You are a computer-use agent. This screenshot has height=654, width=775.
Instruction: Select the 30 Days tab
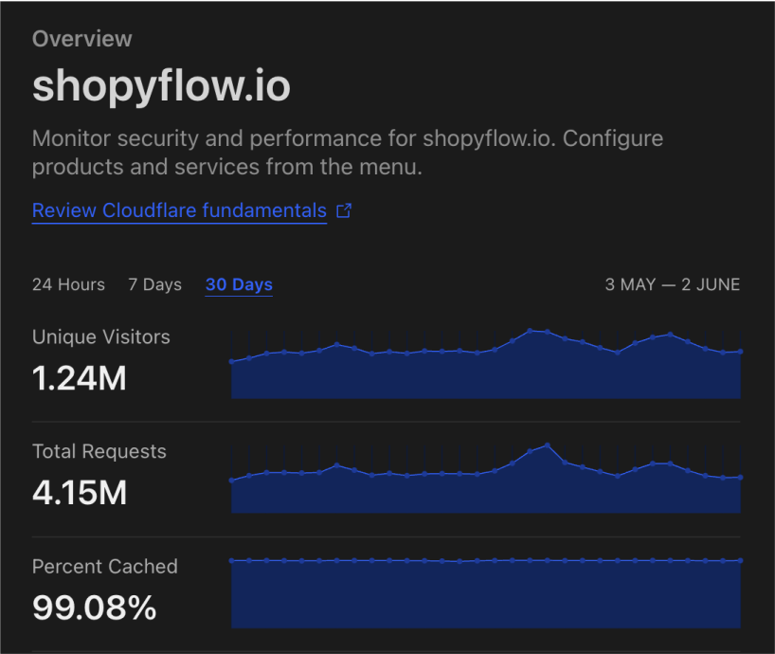[x=239, y=284]
